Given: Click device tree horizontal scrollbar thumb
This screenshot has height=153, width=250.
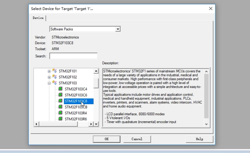Looking at the screenshot, I should 58,124.
